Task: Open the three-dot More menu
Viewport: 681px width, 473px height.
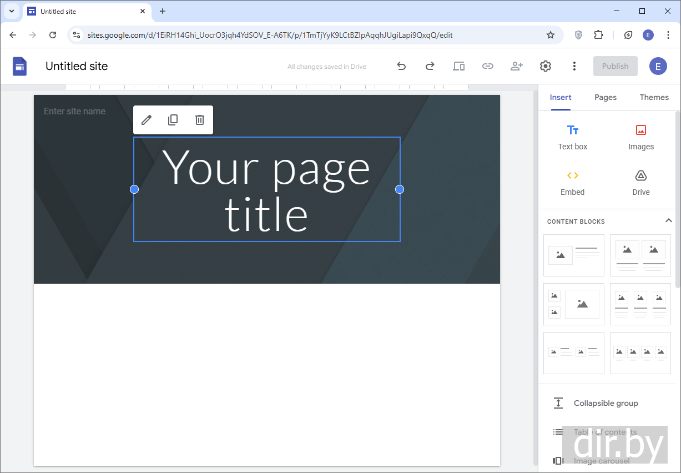Action: pyautogui.click(x=574, y=66)
